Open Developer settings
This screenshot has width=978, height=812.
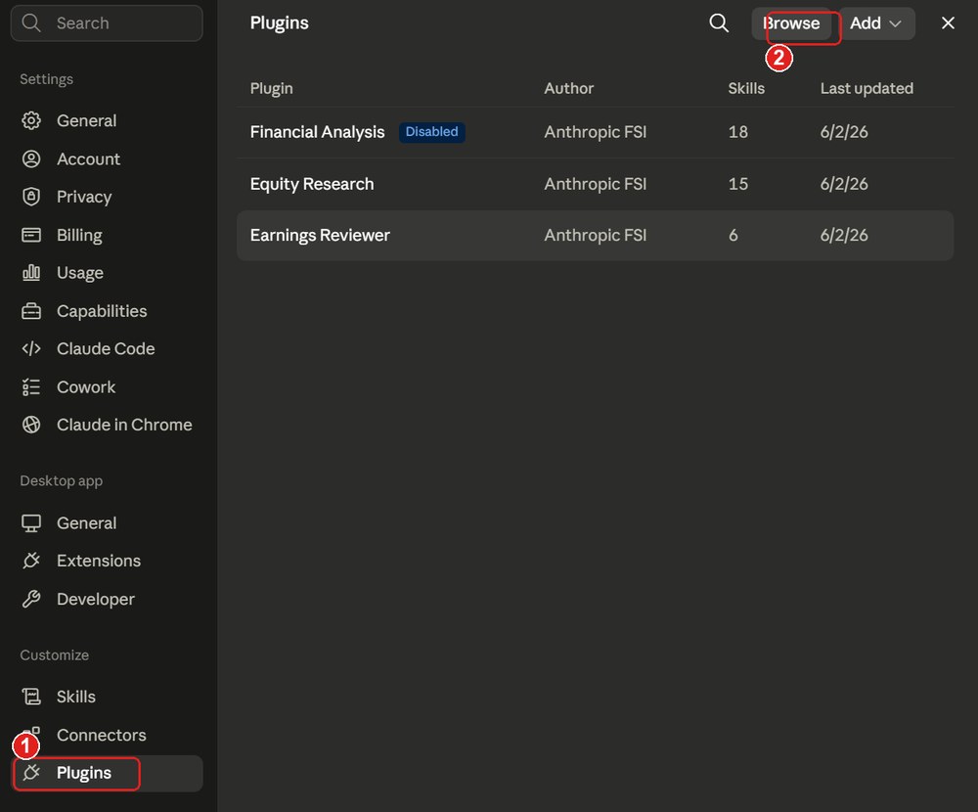(107, 599)
